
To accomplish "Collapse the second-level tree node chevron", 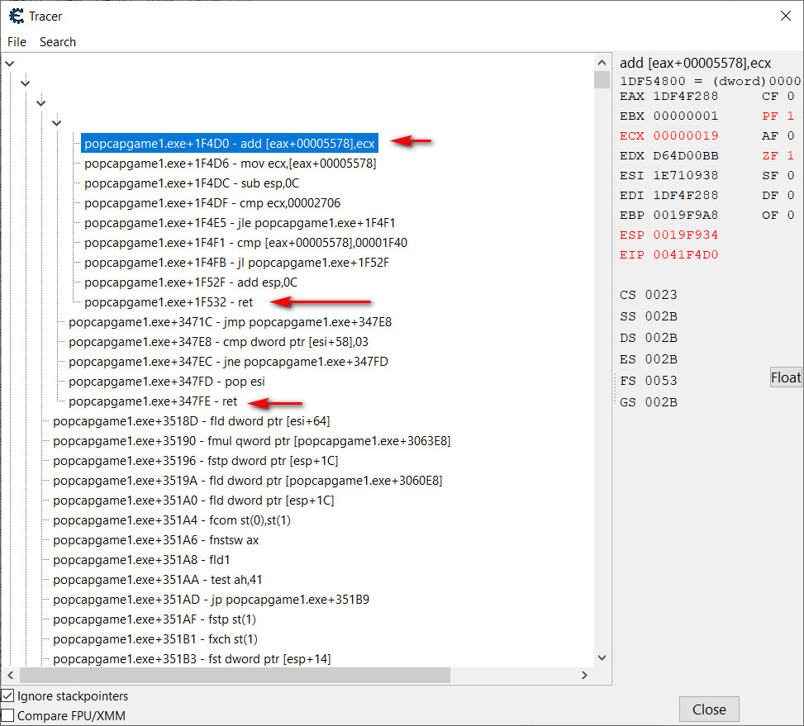I will click(25, 83).
